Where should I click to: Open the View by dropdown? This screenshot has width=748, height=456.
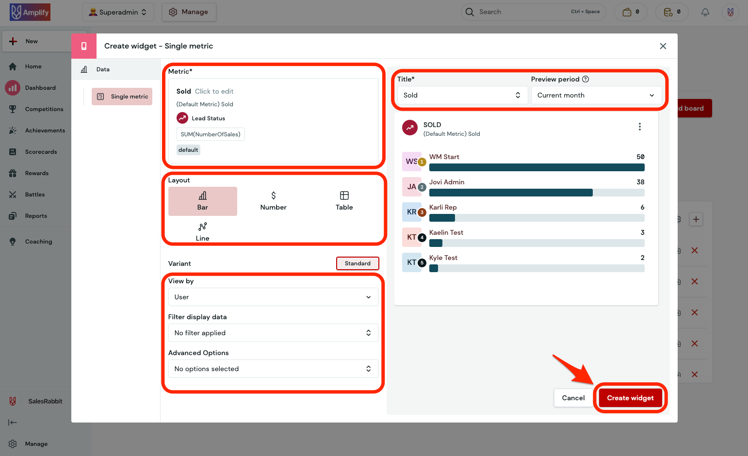pyautogui.click(x=273, y=296)
